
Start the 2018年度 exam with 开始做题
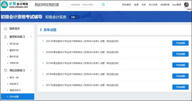180,76
